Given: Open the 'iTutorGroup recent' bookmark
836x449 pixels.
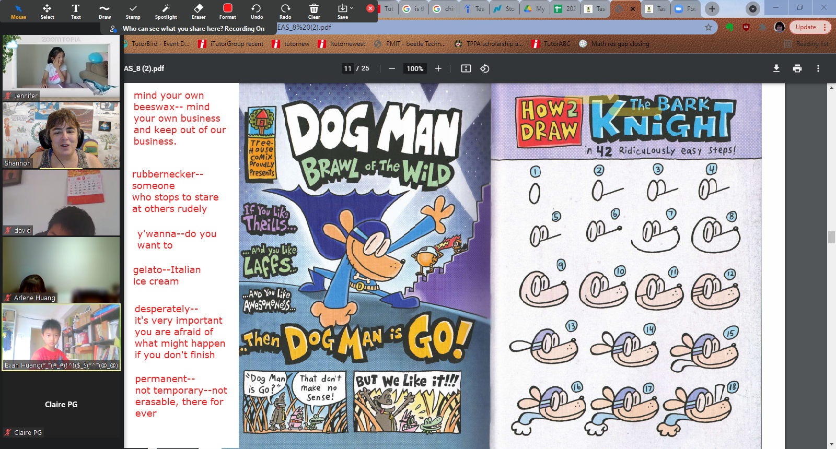Looking at the screenshot, I should coord(231,44).
